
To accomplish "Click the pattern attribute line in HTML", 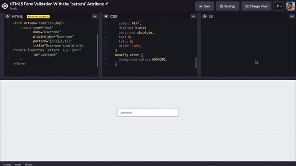I will 52,41.
